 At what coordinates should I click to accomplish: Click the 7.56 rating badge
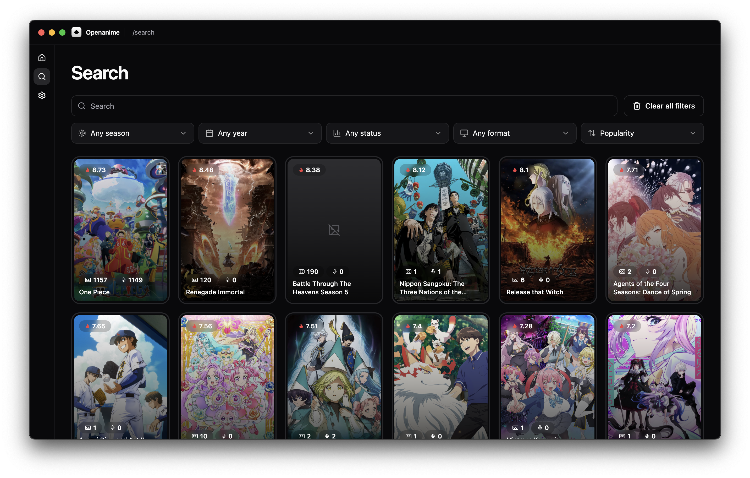pos(202,326)
